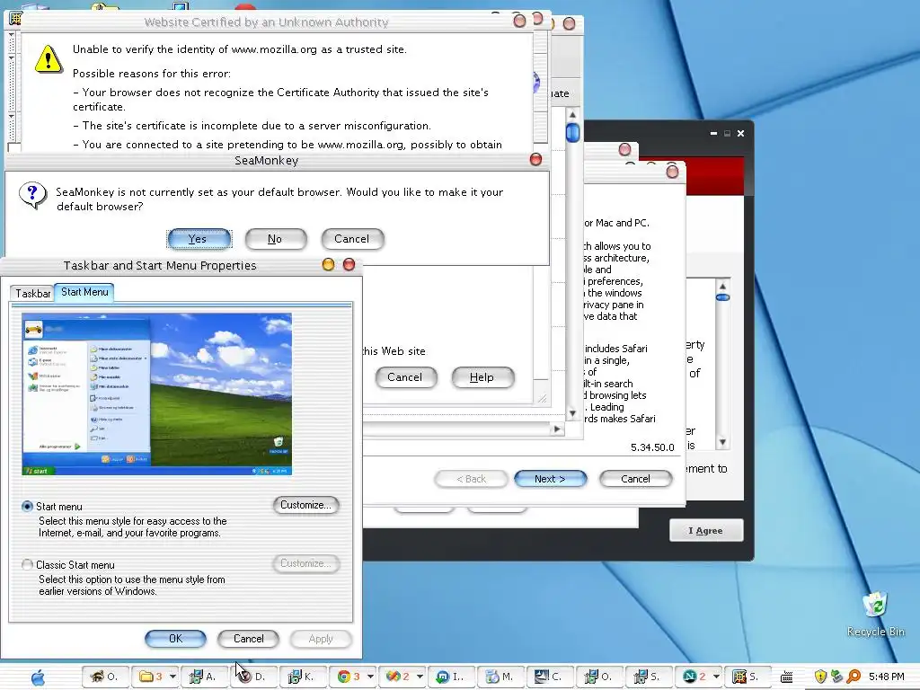Switch to the 'D.' taskbar window
920x690 pixels.
click(x=252, y=677)
